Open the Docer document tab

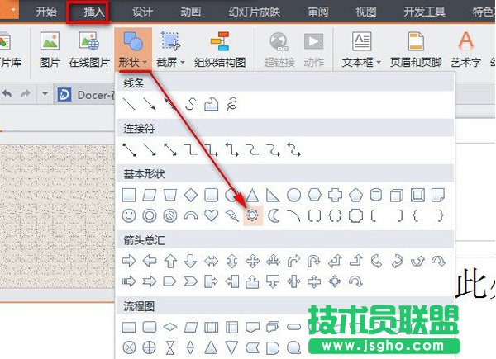pyautogui.click(x=85, y=95)
